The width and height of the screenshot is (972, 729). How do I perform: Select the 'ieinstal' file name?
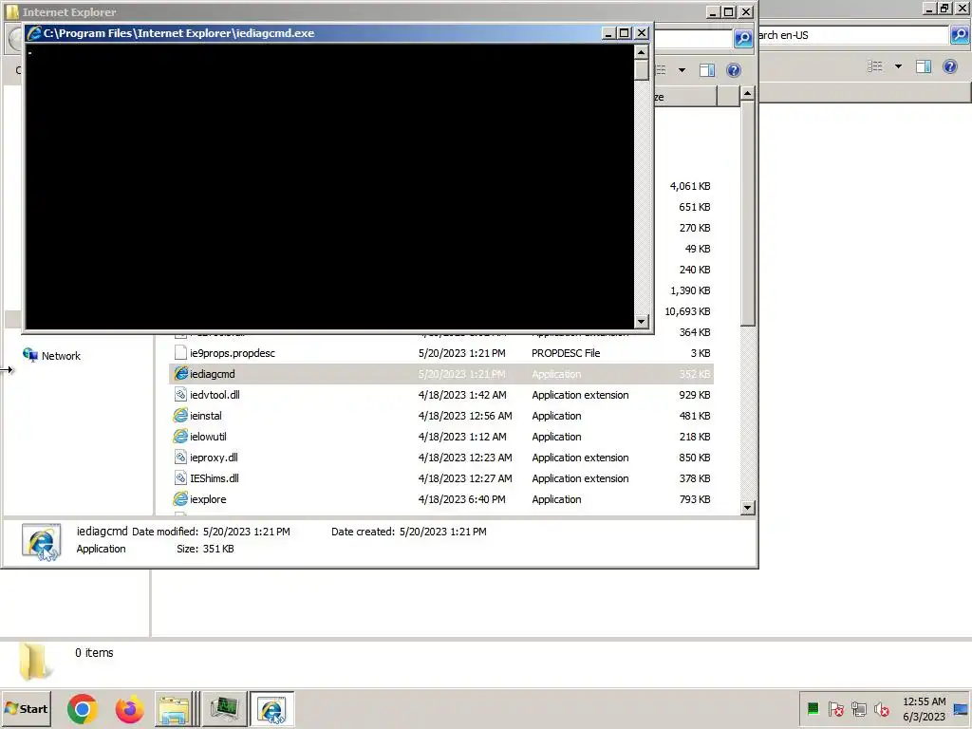205,416
